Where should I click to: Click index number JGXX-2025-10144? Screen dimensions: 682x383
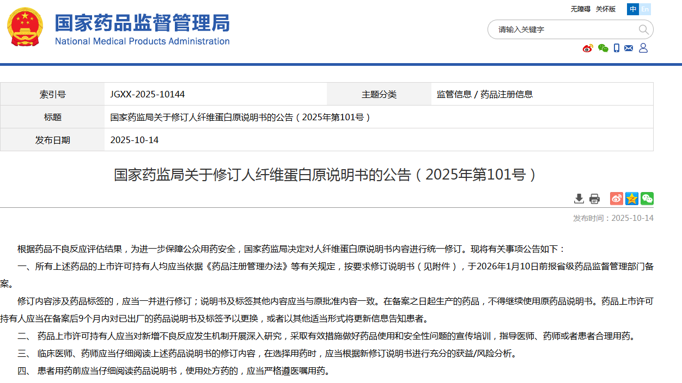click(x=148, y=94)
